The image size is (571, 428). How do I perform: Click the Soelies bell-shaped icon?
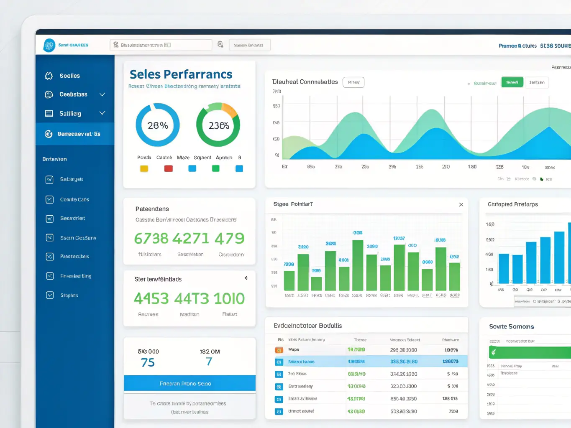49,76
